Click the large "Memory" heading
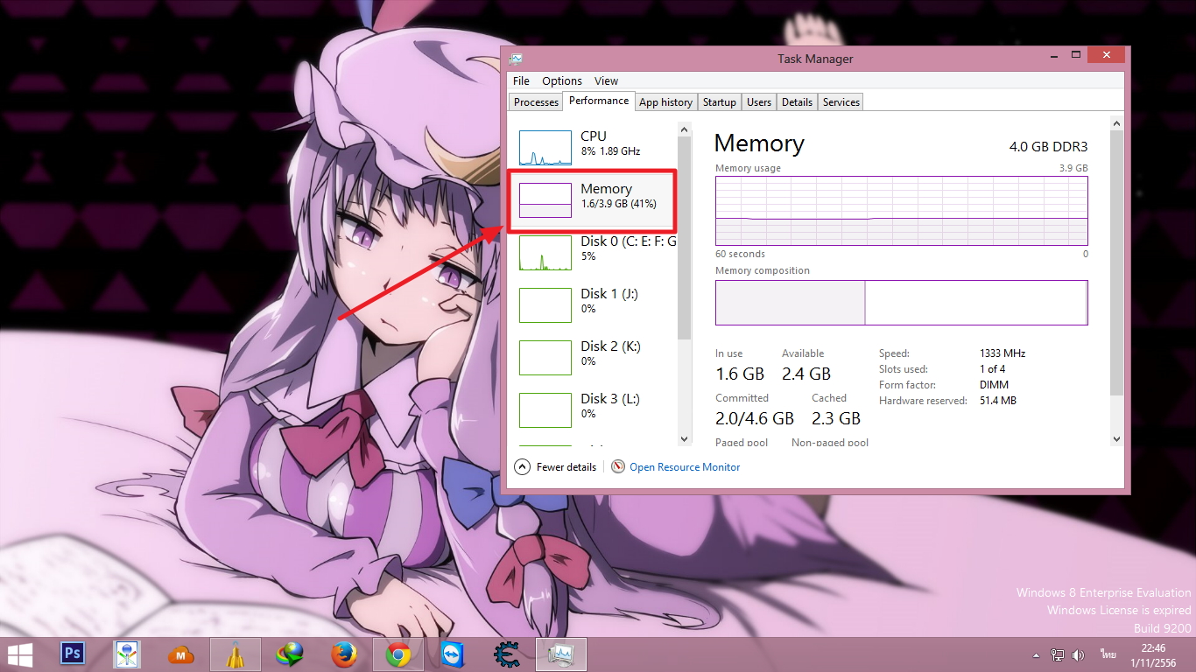1196x672 pixels. click(759, 143)
